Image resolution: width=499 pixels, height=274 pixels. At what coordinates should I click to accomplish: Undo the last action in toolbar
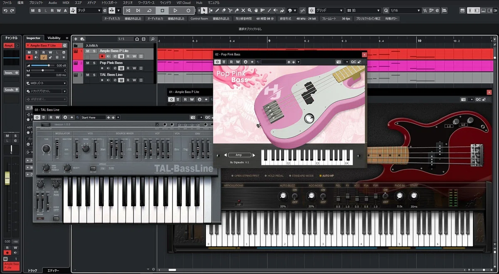(5, 10)
